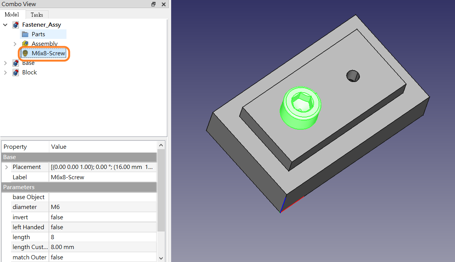The height and width of the screenshot is (262, 455).
Task: Click the invert property name
Action: tap(20, 217)
